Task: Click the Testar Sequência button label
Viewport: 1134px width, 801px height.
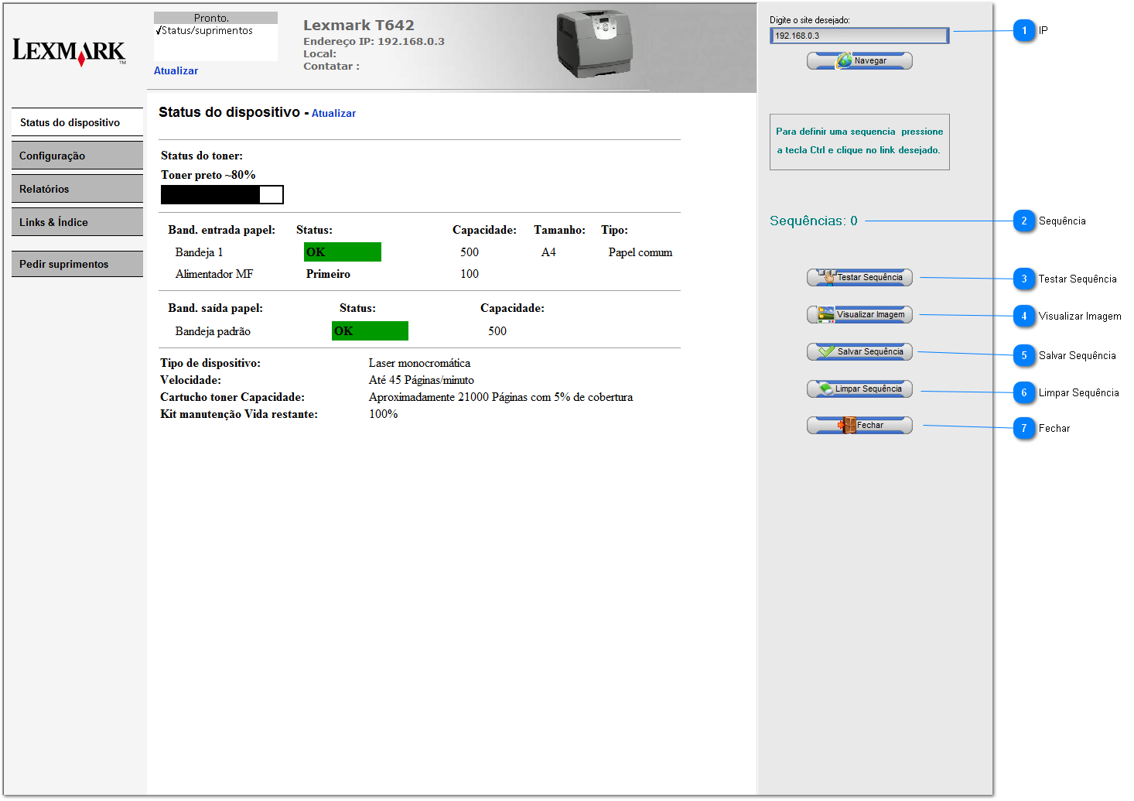Action: pyautogui.click(x=870, y=277)
